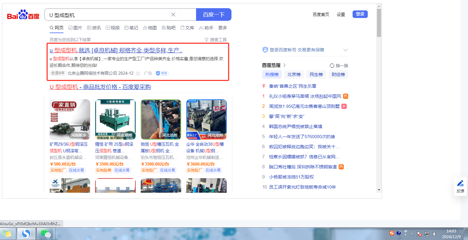Click the 北京企腾网络技术有限公司 source link
The height and width of the screenshot is (240, 468).
tap(92, 73)
